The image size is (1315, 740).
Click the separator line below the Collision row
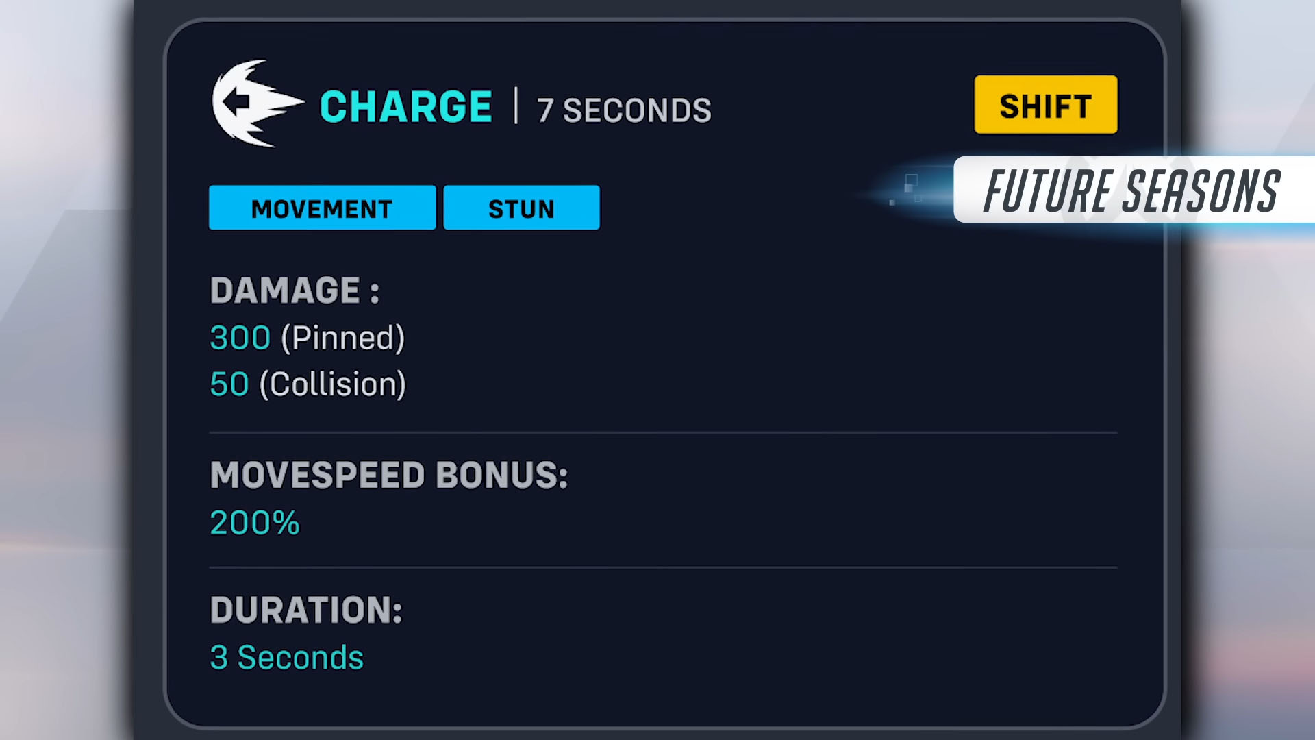pyautogui.click(x=663, y=433)
